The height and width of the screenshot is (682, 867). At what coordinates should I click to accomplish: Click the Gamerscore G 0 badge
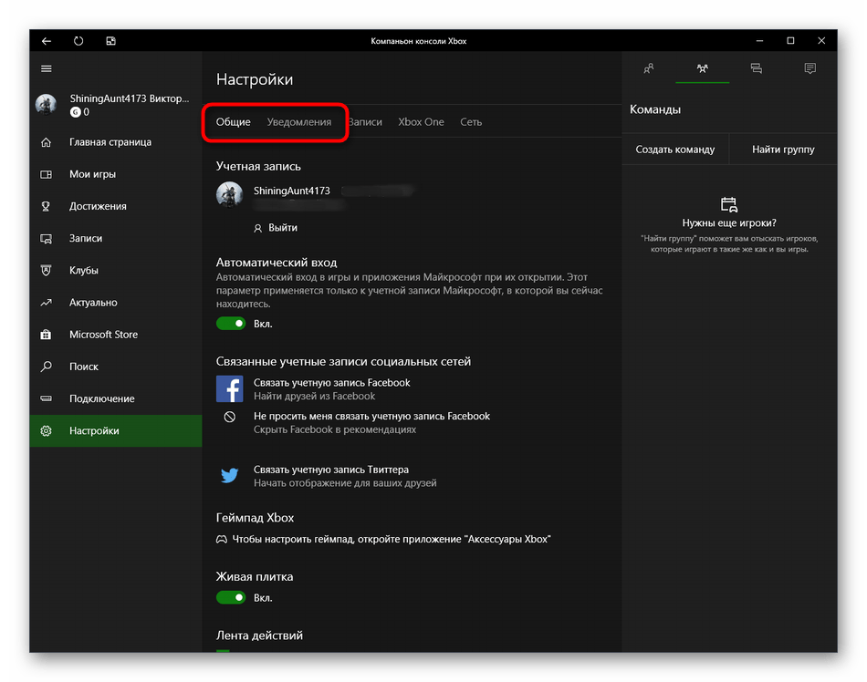pyautogui.click(x=79, y=112)
